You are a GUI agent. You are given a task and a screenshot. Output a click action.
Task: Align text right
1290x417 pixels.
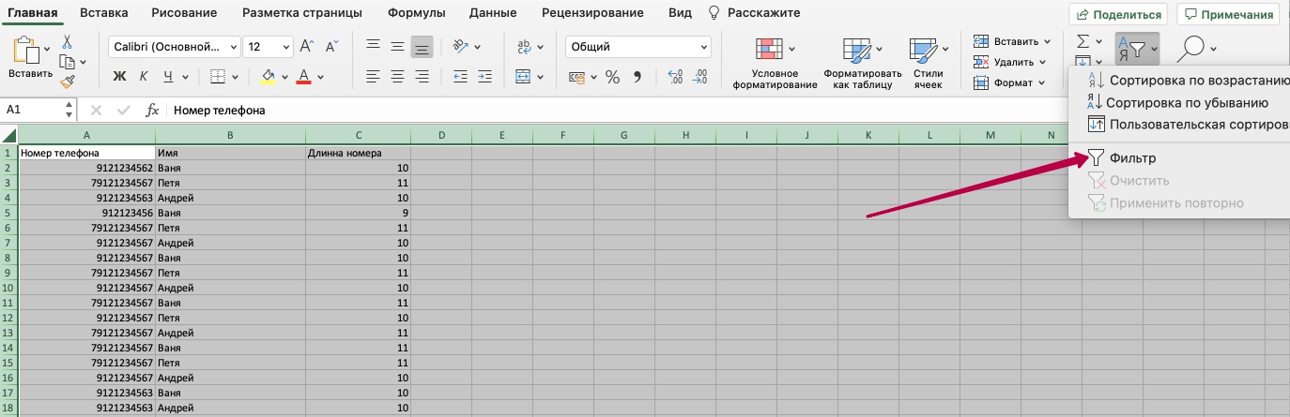click(422, 76)
